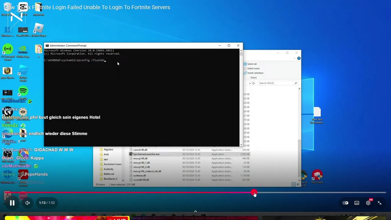Pause the video playback
Image resolution: width=391 pixels, height=220 pixels.
(12, 203)
